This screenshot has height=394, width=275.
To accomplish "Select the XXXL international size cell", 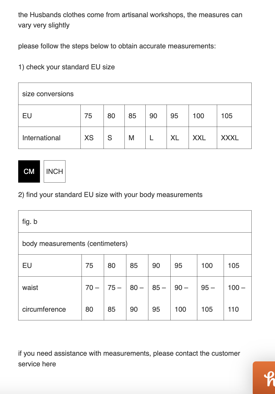I will coord(234,138).
